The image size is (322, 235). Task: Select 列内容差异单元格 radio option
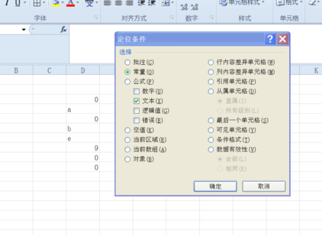(x=241, y=72)
